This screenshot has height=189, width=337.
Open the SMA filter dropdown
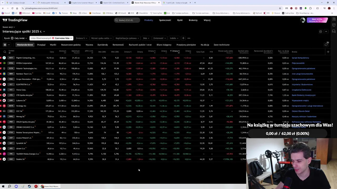point(146,38)
